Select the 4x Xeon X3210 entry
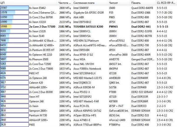This screenshot has height=127, width=177. coord(37,22)
